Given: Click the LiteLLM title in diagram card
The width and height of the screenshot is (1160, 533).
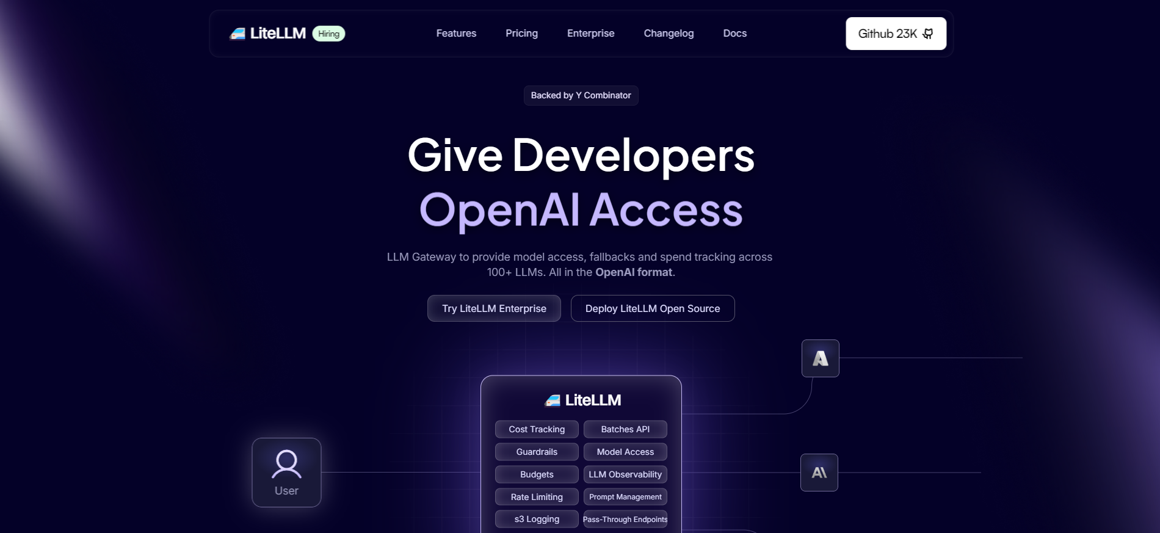Looking at the screenshot, I should coord(593,401).
